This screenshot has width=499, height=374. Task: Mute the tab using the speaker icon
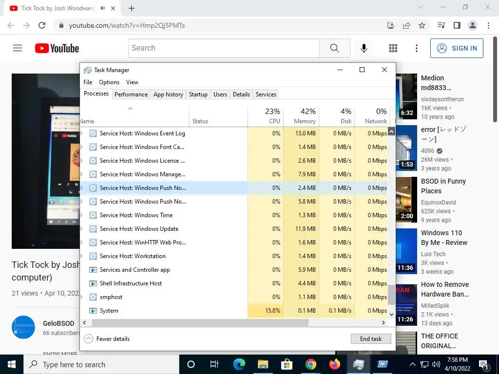tap(102, 8)
